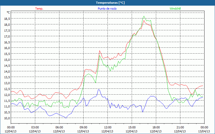Click the 14,0 y-axis value
The height and width of the screenshot is (134, 215).
7,71
